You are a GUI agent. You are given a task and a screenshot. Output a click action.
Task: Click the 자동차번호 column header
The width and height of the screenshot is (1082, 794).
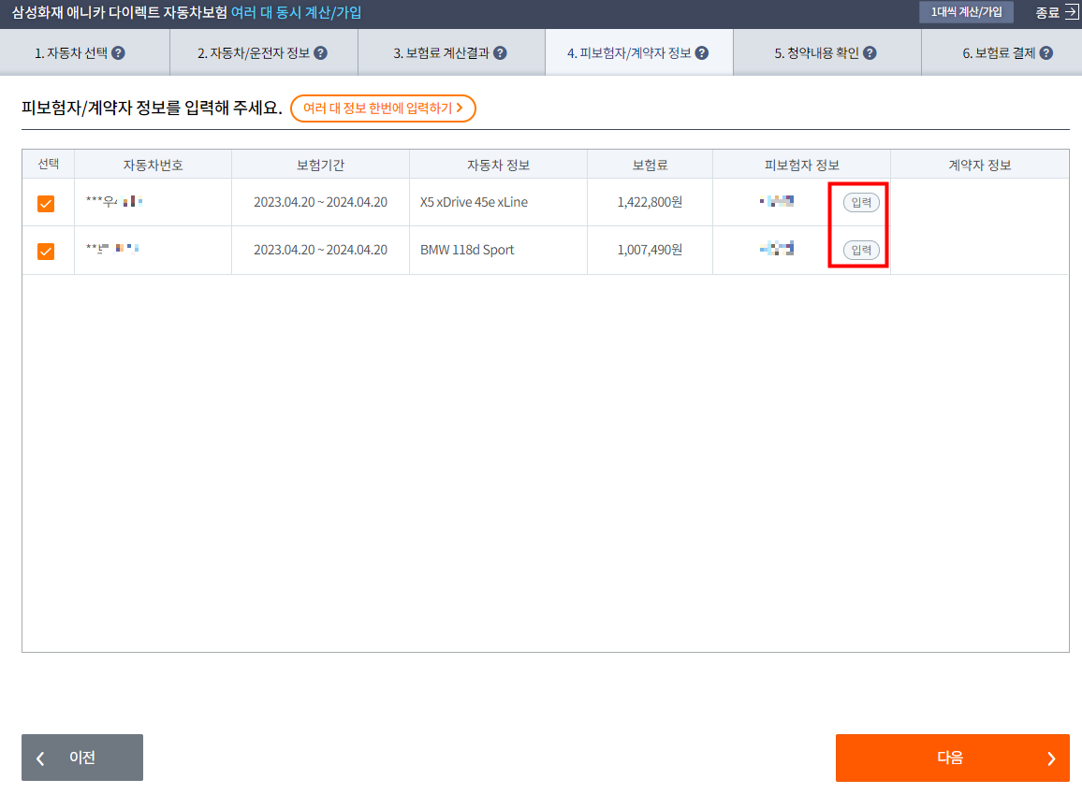pyautogui.click(x=154, y=165)
